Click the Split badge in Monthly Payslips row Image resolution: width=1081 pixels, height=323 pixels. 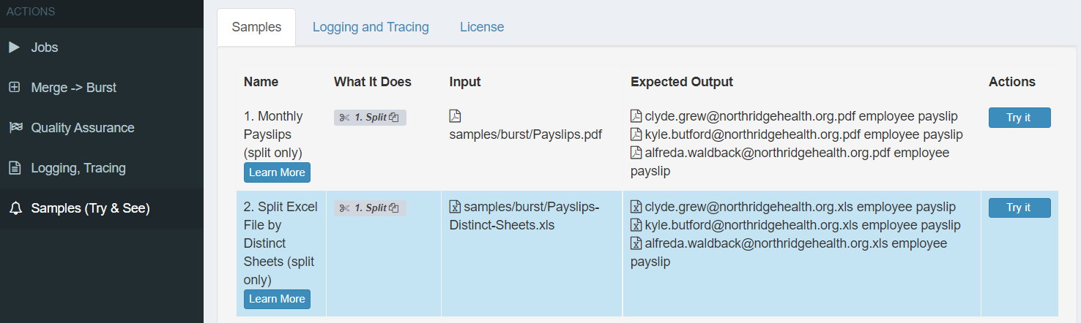point(370,118)
